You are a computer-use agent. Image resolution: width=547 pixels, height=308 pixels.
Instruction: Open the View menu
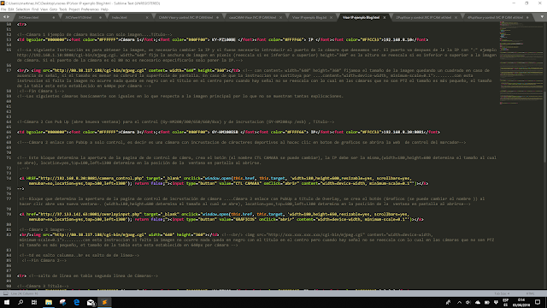tap(44, 9)
